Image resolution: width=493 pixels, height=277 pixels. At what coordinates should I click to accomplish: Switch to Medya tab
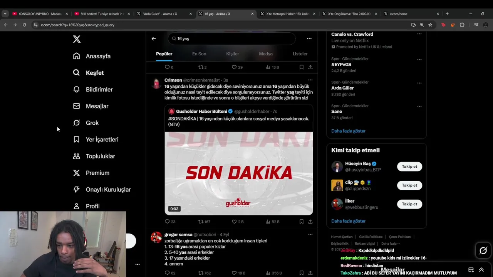266,54
